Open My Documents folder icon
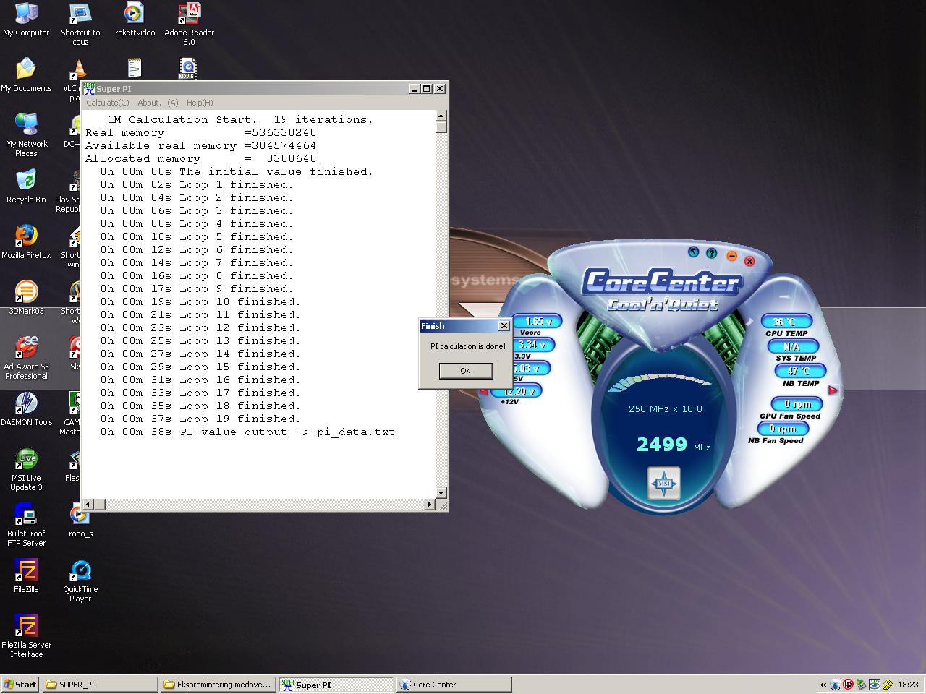 pyautogui.click(x=26, y=75)
